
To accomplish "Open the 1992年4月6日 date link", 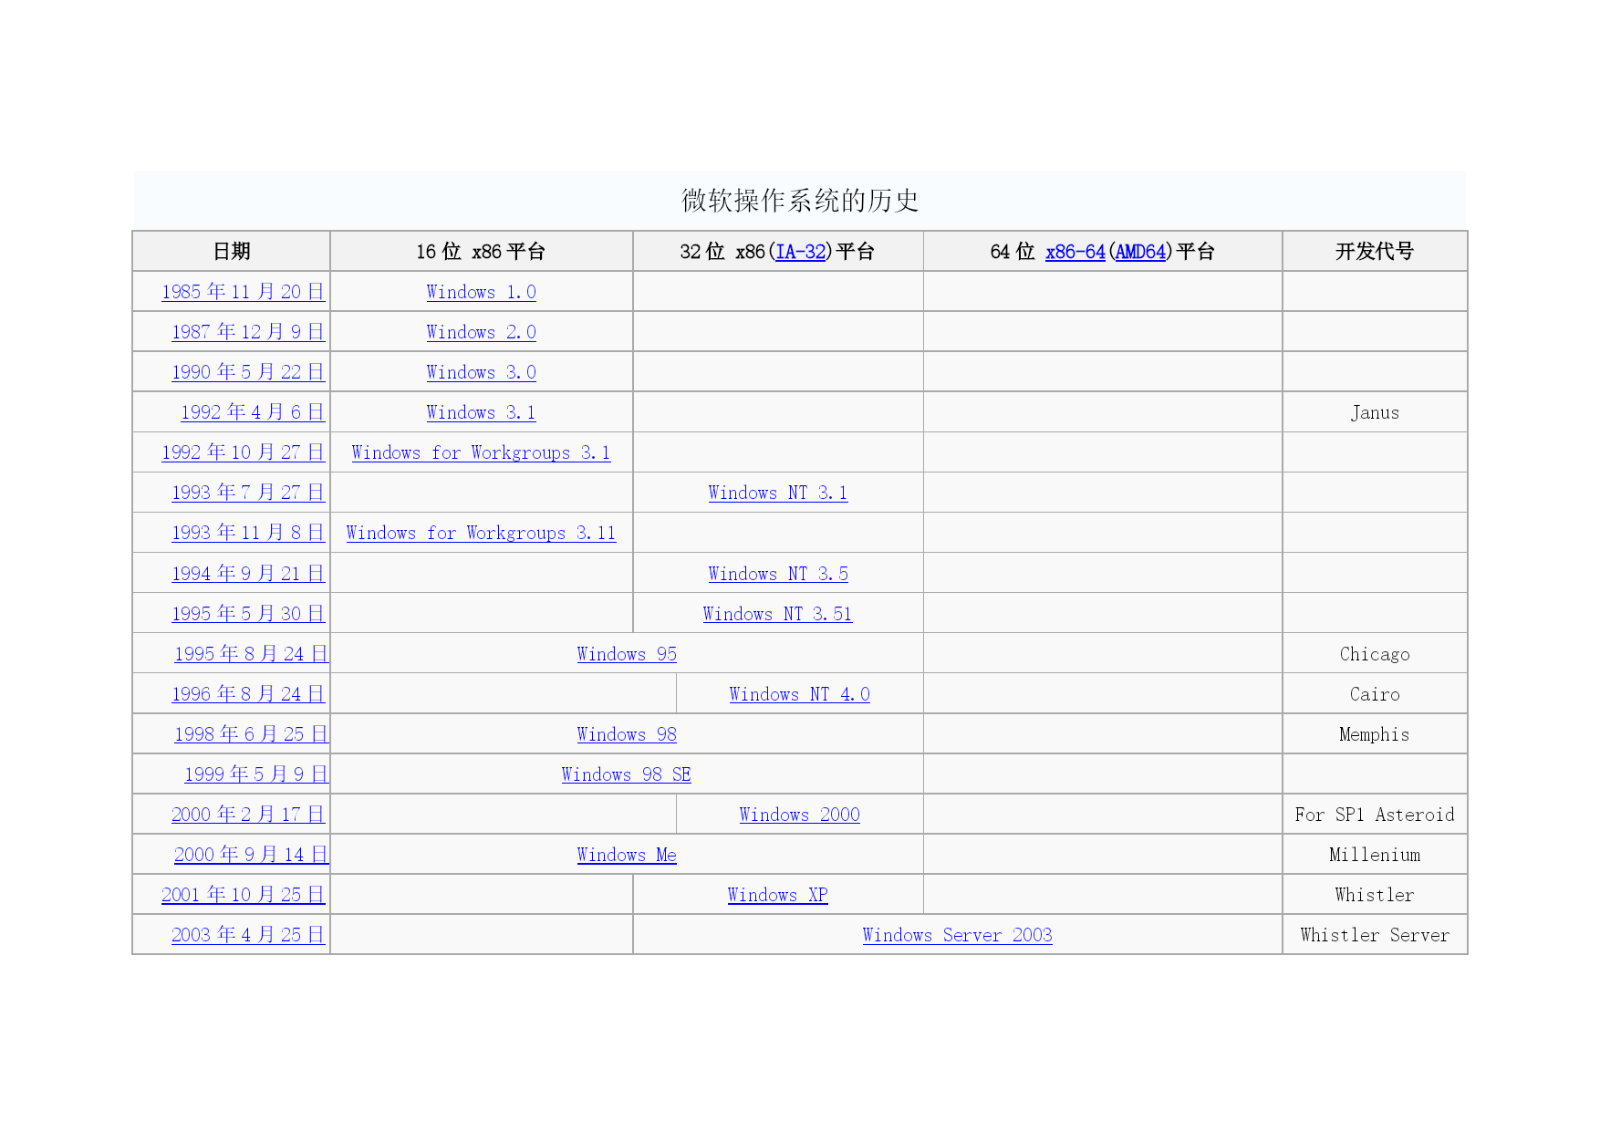I will click(253, 412).
